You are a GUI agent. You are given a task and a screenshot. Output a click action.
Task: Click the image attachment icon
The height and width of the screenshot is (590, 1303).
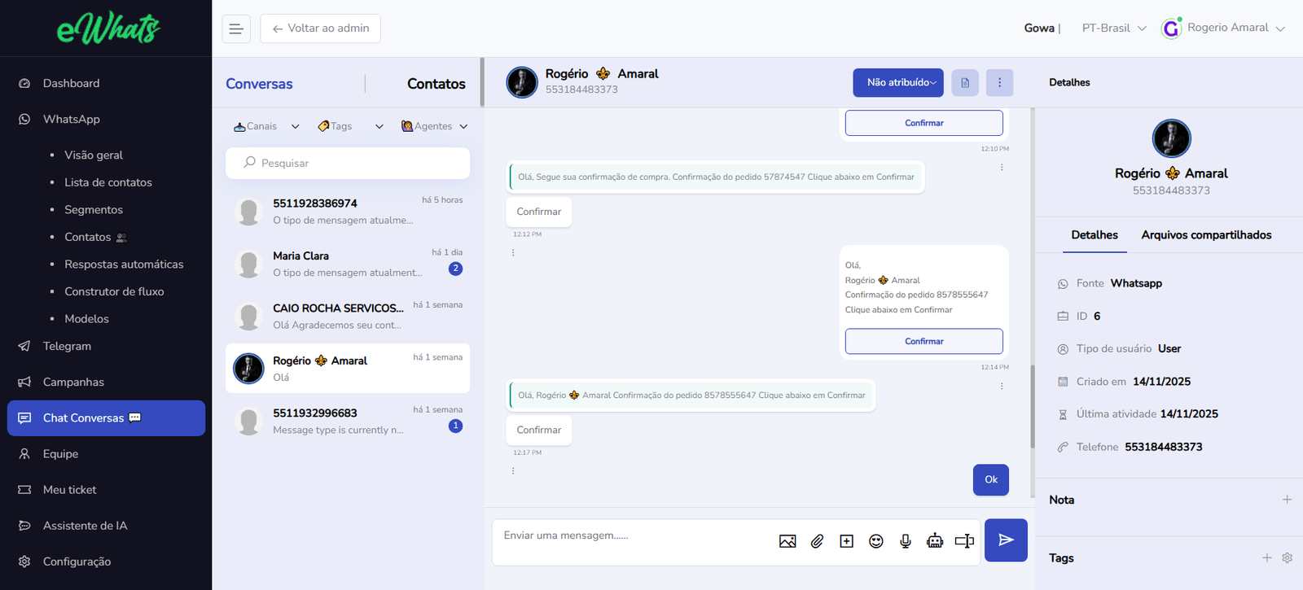788,541
